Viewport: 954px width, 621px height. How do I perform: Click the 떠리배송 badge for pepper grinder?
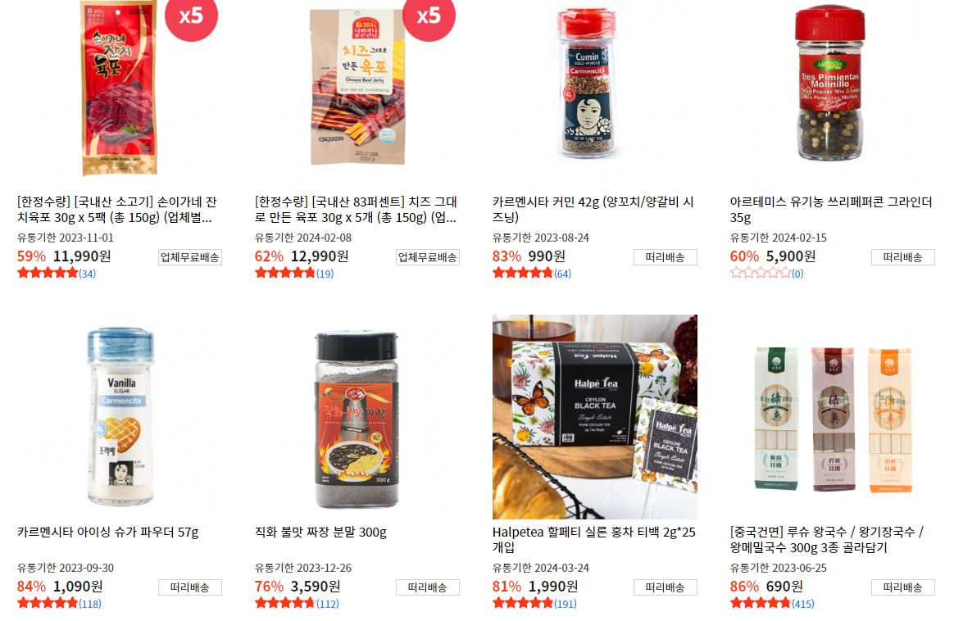903,257
